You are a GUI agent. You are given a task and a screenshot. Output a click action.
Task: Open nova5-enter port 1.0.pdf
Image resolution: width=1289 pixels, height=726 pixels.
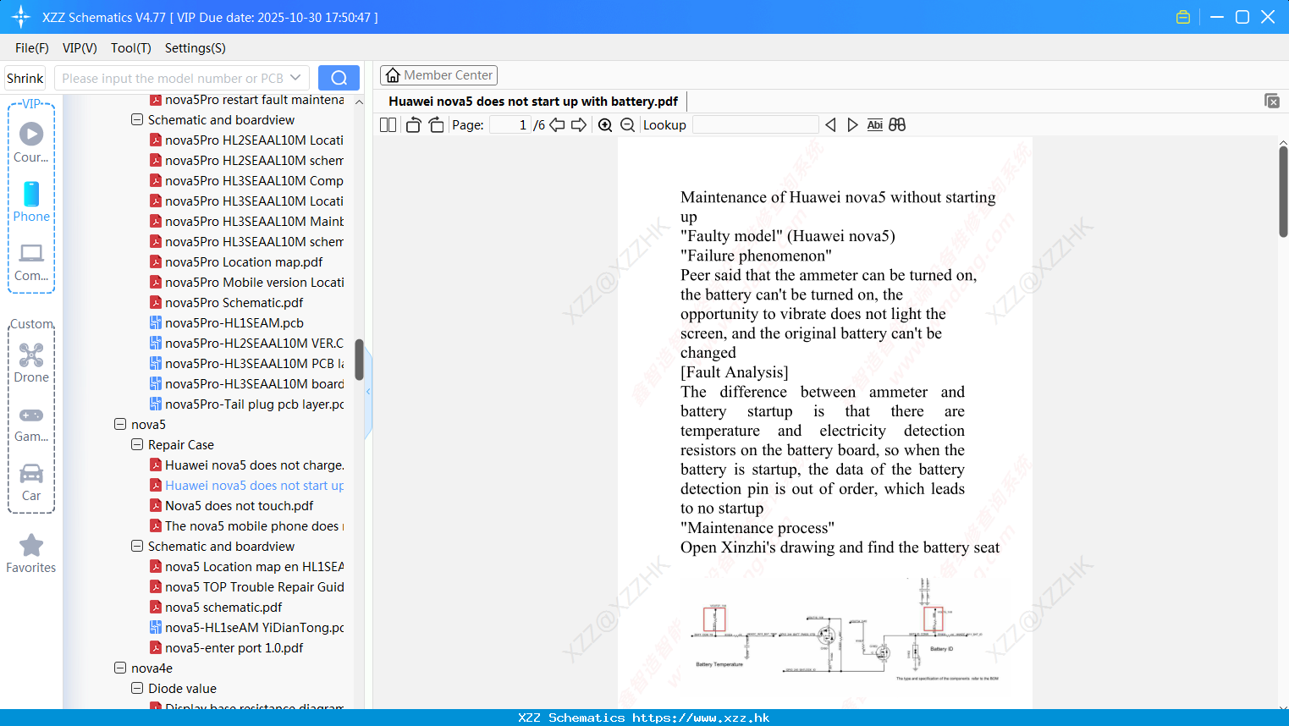[226, 648]
